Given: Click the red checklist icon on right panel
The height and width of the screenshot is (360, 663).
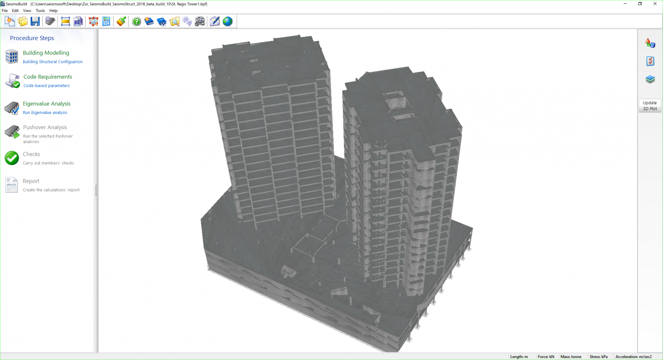Looking at the screenshot, I should [x=650, y=61].
